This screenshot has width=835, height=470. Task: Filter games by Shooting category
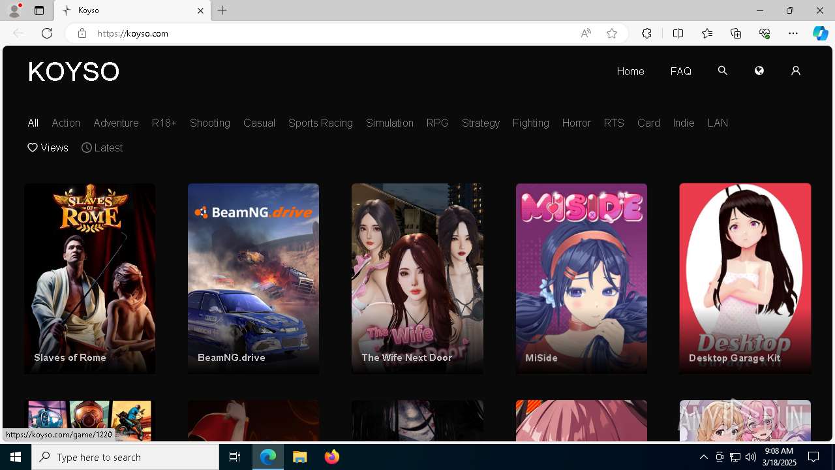[x=210, y=123]
